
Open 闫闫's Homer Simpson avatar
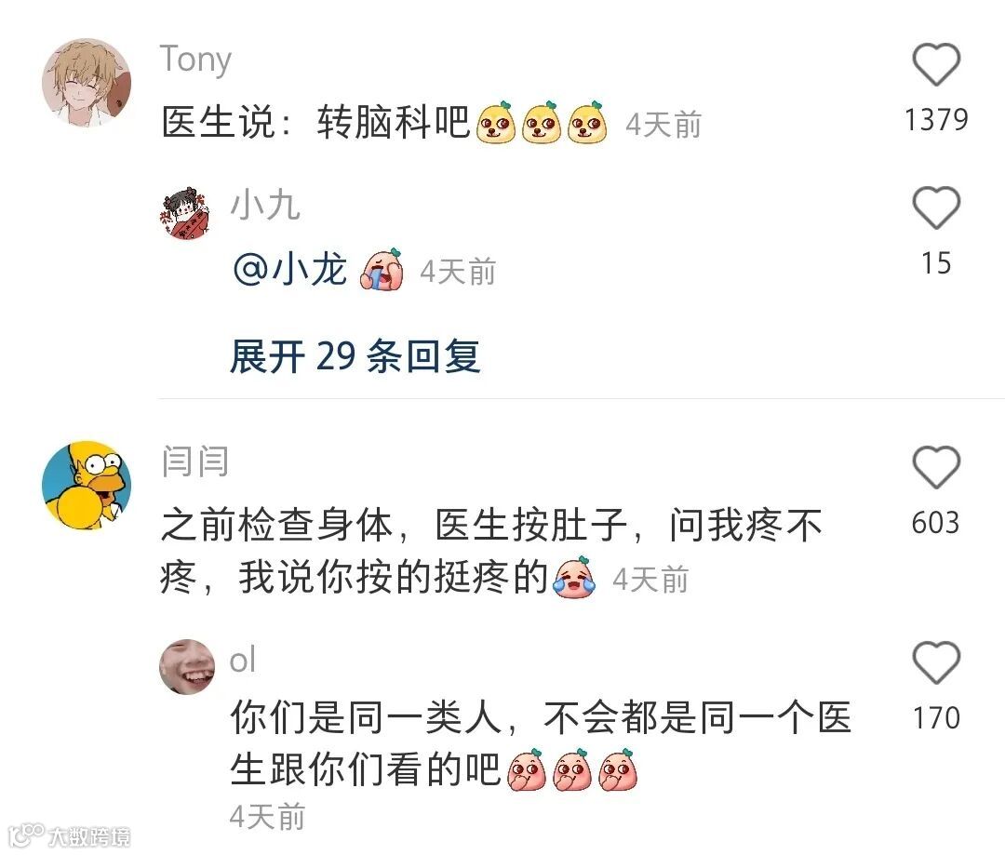(87, 486)
